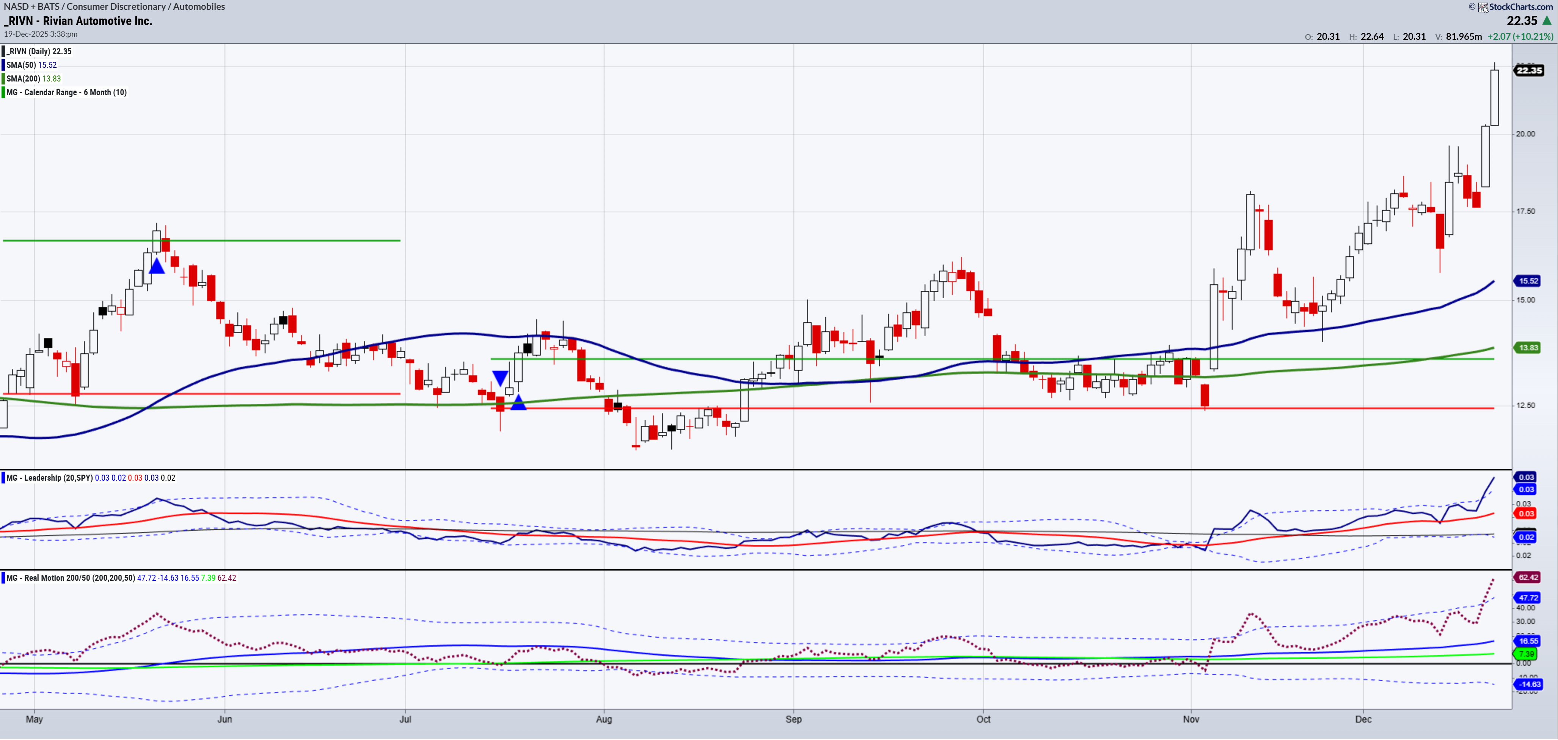1558x740 pixels.
Task: Click the SMA(50) blue legend color swatch
Action: tap(3, 65)
